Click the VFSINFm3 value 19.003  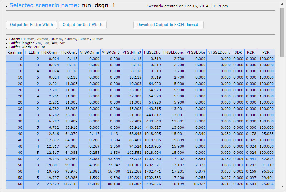pos(132,84)
